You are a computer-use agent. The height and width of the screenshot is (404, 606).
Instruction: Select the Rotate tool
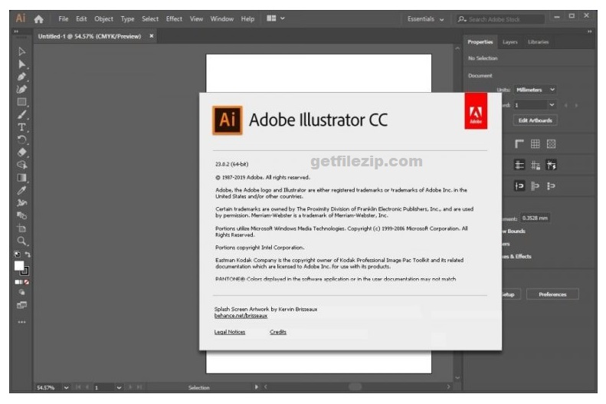pyautogui.click(x=21, y=140)
